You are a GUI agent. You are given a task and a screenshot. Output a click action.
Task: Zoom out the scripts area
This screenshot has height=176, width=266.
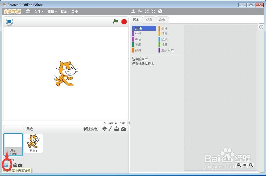[239, 165]
